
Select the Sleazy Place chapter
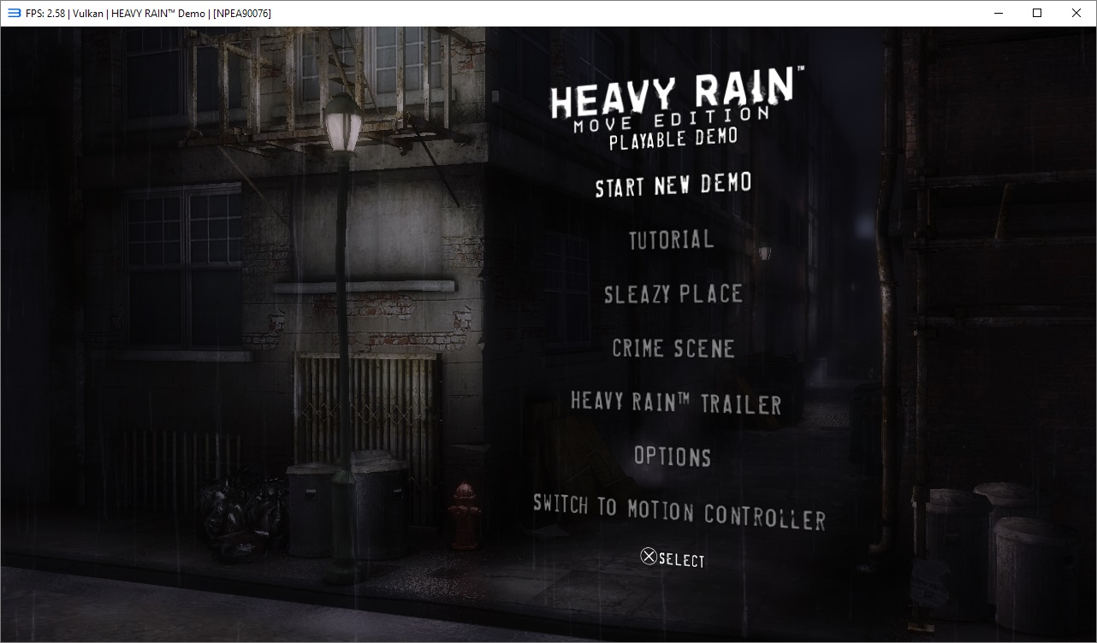[x=673, y=294]
